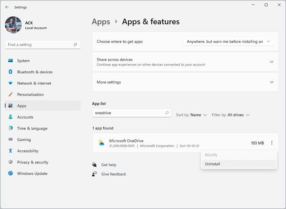Screen dimensions: 286x209
Task: Click the Microsoft OneDrive app icon
Action: (x=101, y=143)
